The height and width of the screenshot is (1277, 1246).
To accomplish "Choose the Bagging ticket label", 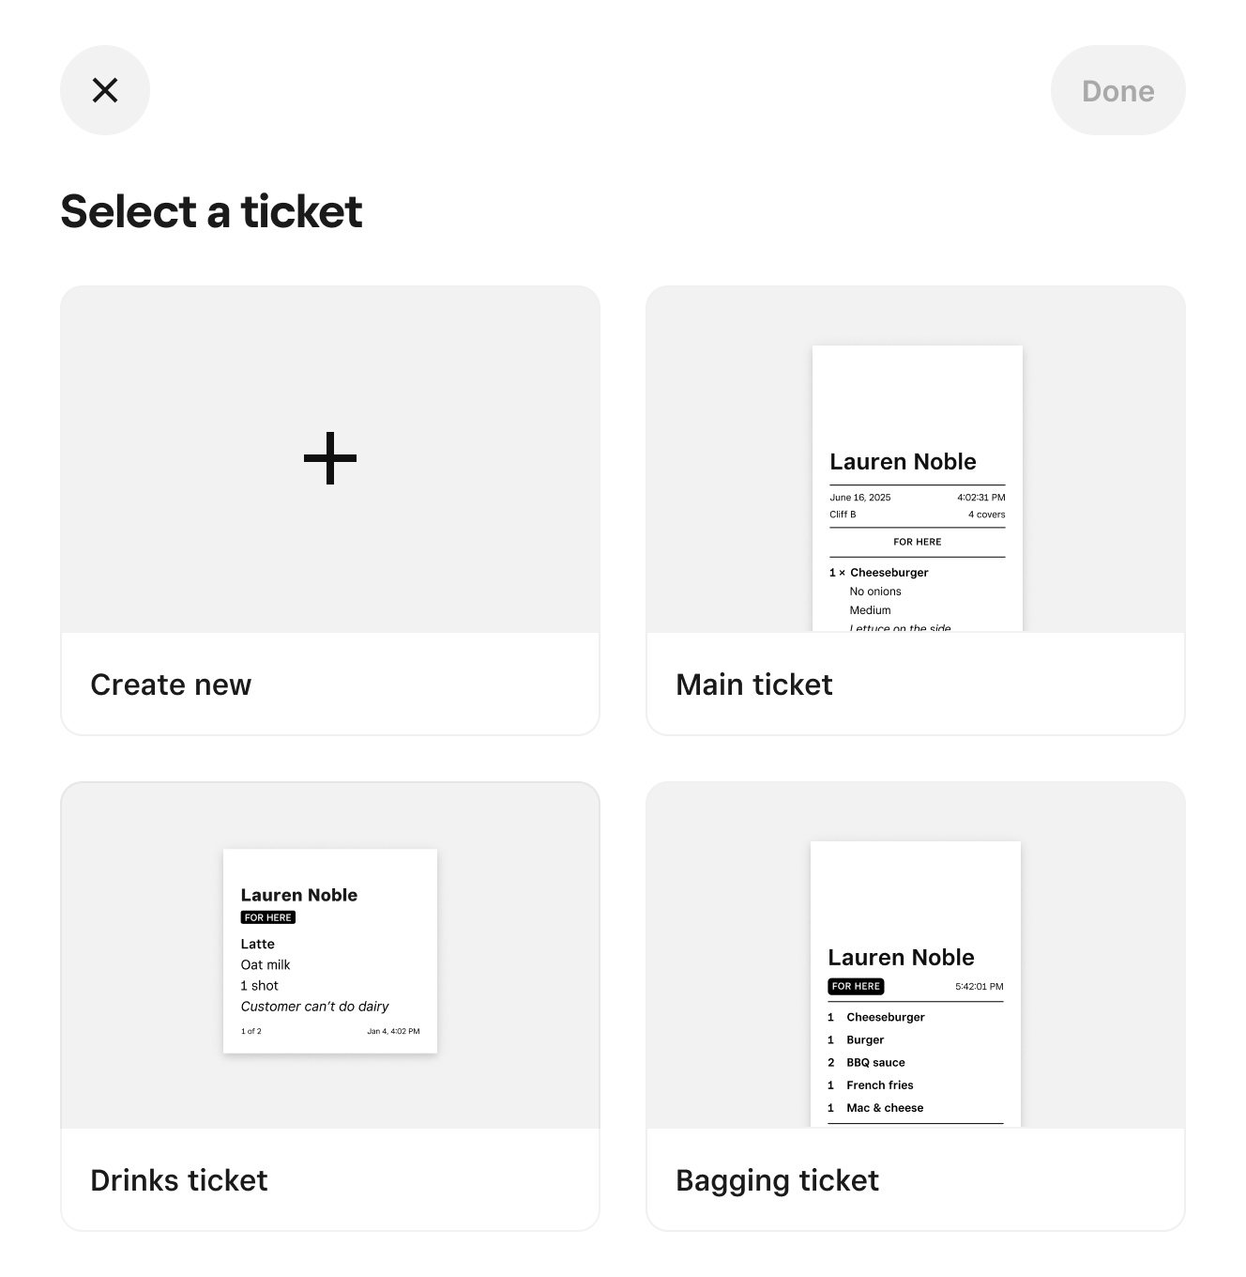I will [x=777, y=1180].
